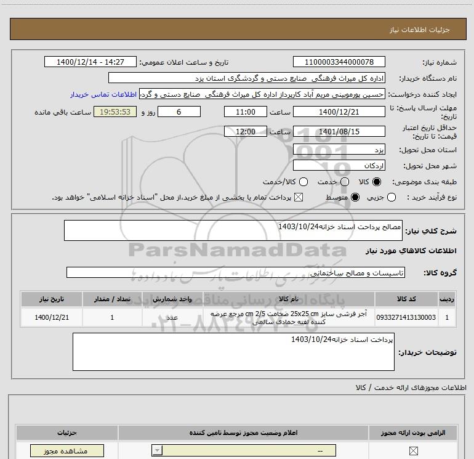Click product code 0933271413130003 cell
This screenshot has width=474, height=459.
(406, 317)
